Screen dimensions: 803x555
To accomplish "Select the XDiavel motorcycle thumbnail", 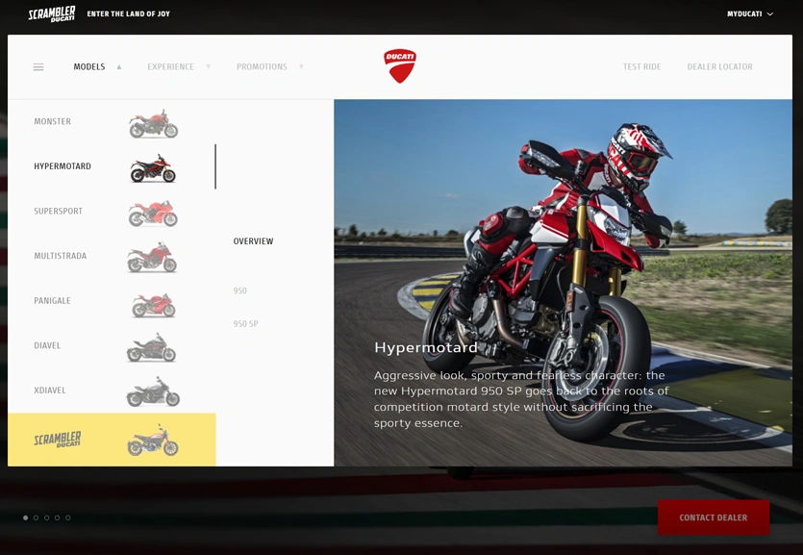I will tap(153, 392).
